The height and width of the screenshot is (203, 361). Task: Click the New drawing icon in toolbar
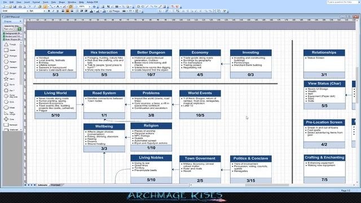4,7
